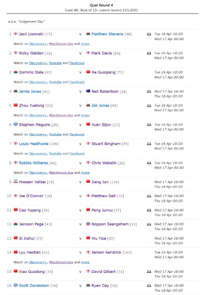
Task: Open head-to-head icon for Maguire v Yuan
Action: [x=149, y=125]
